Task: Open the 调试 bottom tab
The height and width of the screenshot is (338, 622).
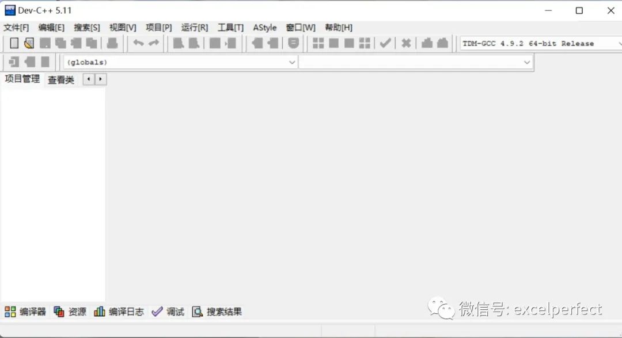Action: [168, 312]
